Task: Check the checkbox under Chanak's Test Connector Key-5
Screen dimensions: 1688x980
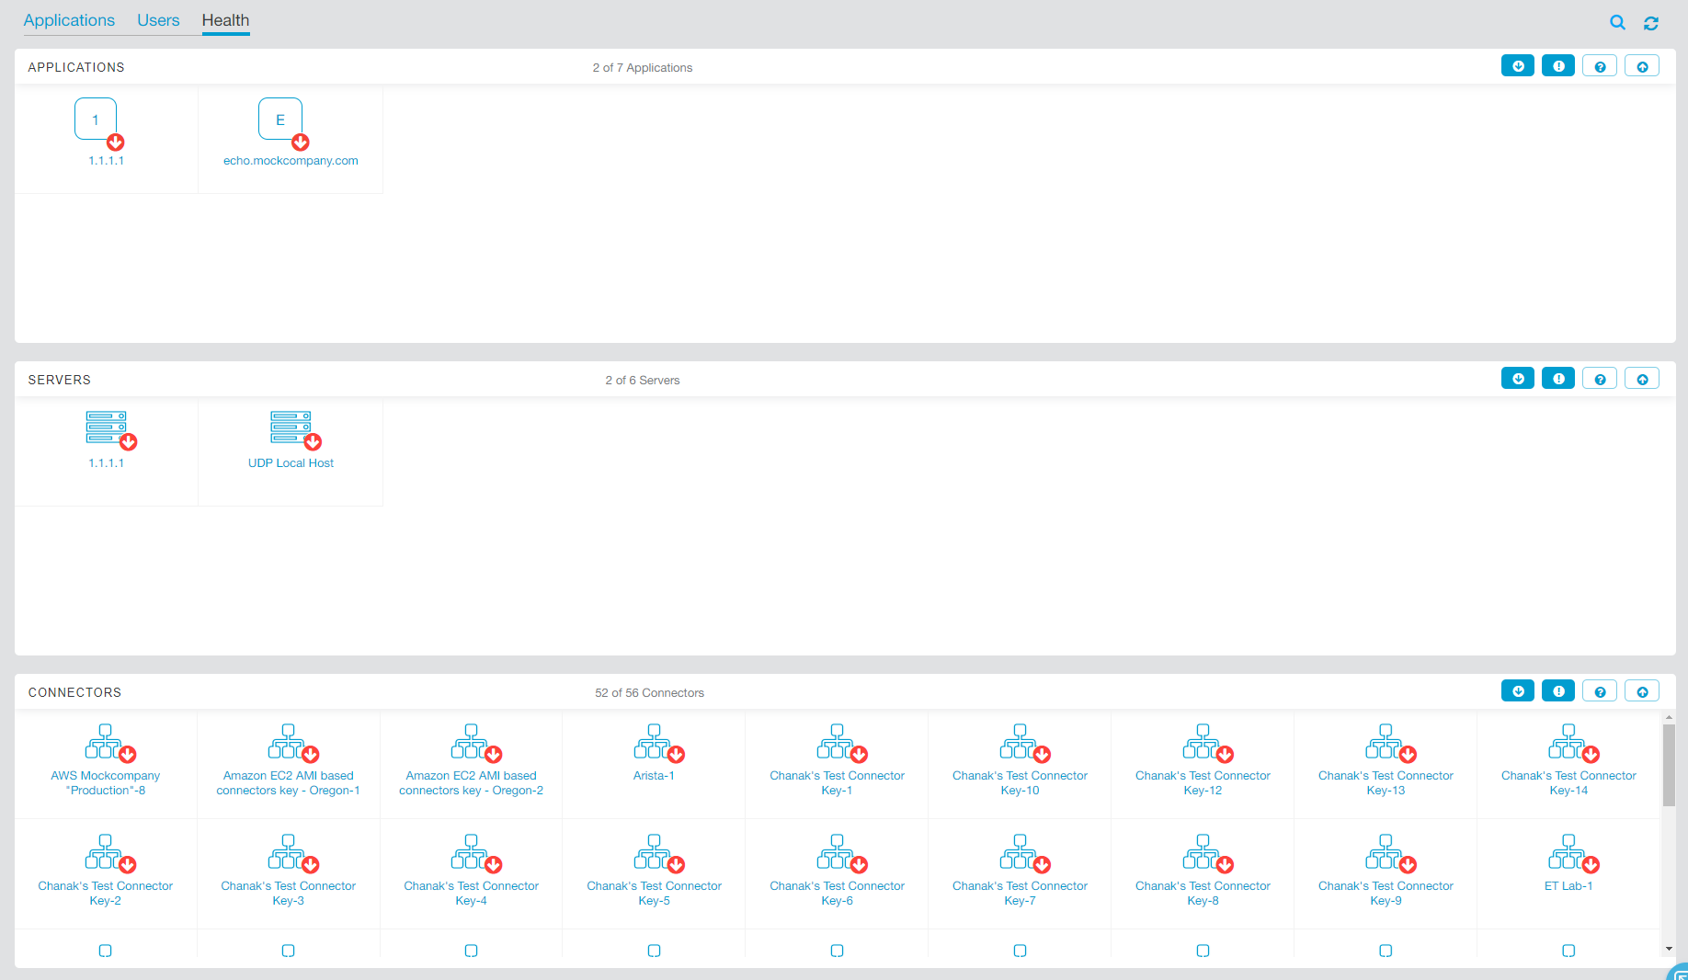Action: click(x=654, y=950)
